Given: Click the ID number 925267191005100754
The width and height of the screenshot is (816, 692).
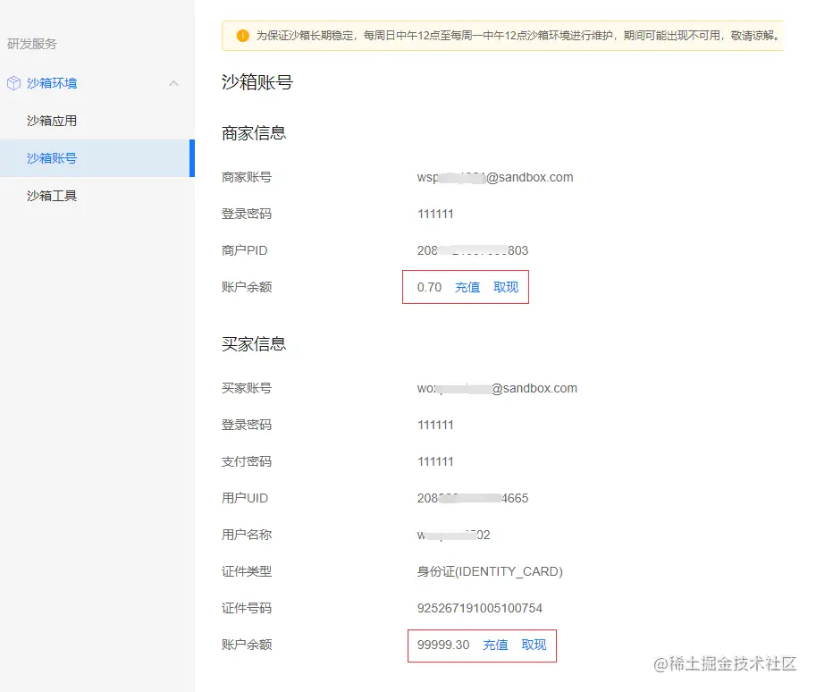Looking at the screenshot, I should coord(479,608).
